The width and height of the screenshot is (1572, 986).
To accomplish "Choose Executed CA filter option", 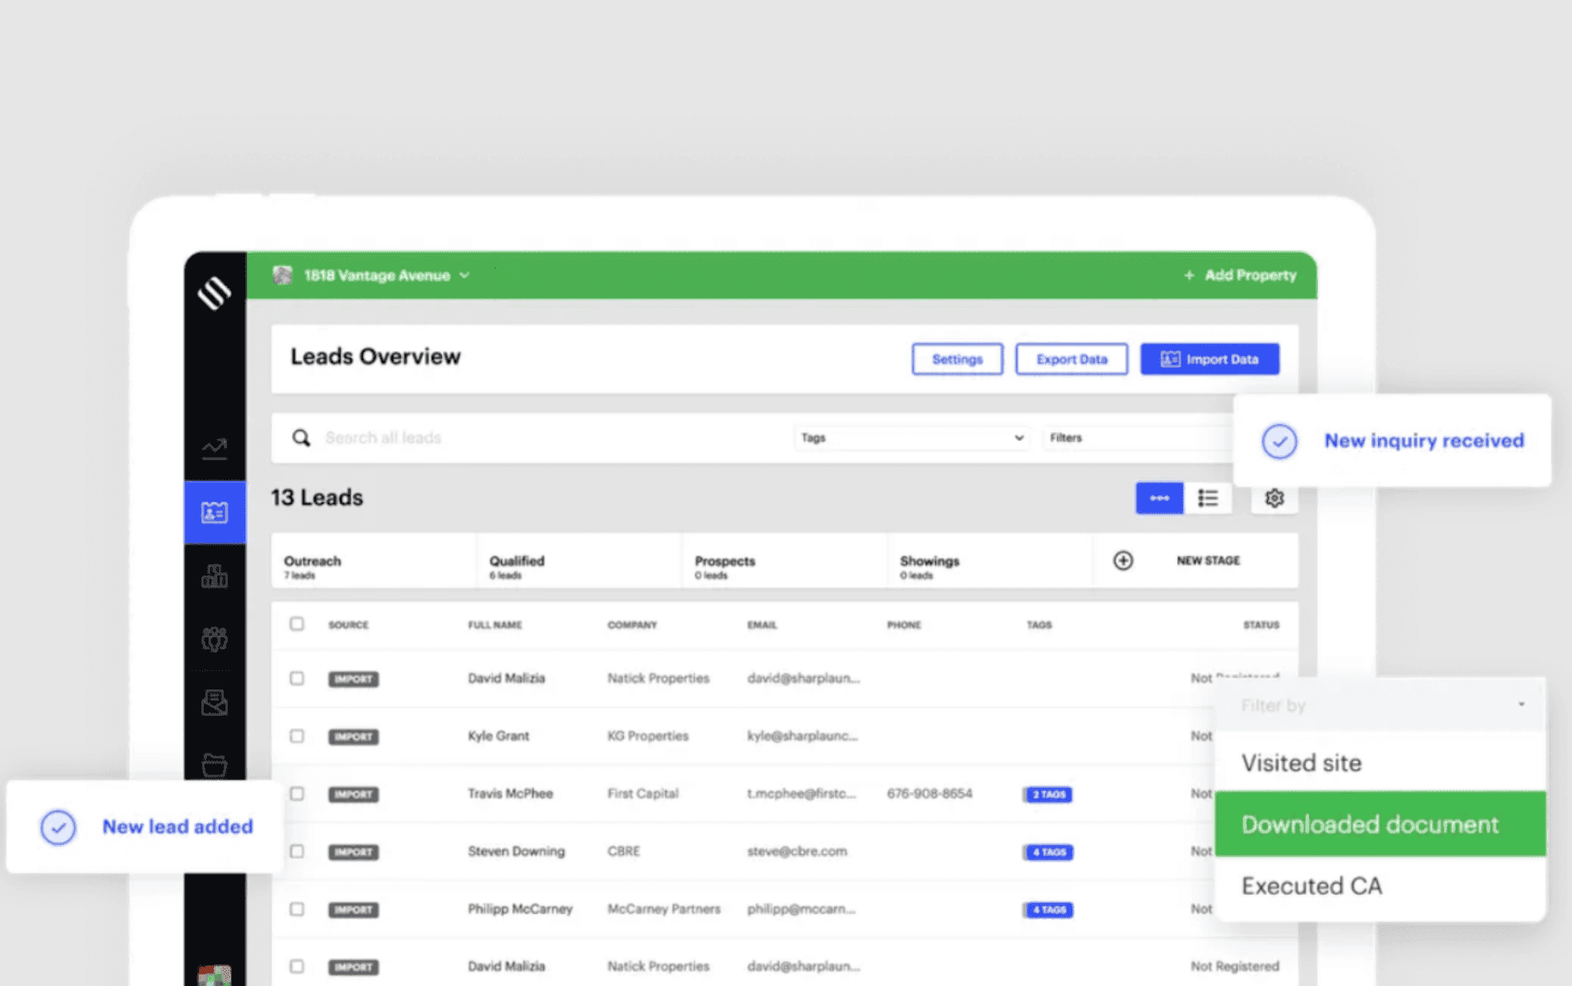I will [1380, 886].
